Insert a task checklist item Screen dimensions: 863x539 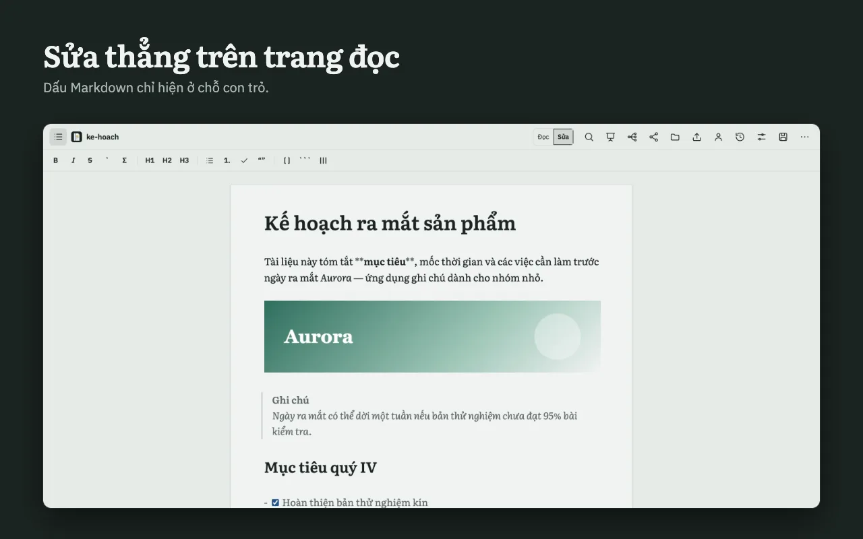(x=244, y=160)
